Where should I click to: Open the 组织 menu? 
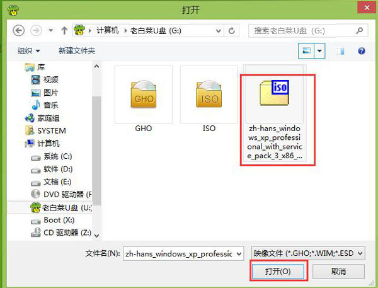coord(28,50)
